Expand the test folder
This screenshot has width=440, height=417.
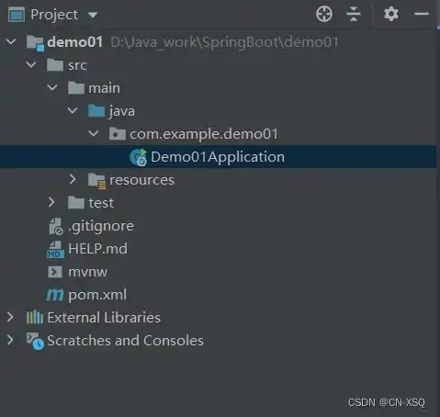(51, 202)
